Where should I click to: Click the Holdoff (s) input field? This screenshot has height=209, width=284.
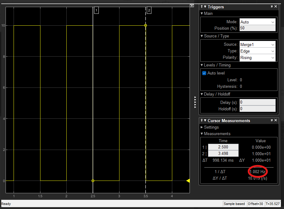coord(257,109)
